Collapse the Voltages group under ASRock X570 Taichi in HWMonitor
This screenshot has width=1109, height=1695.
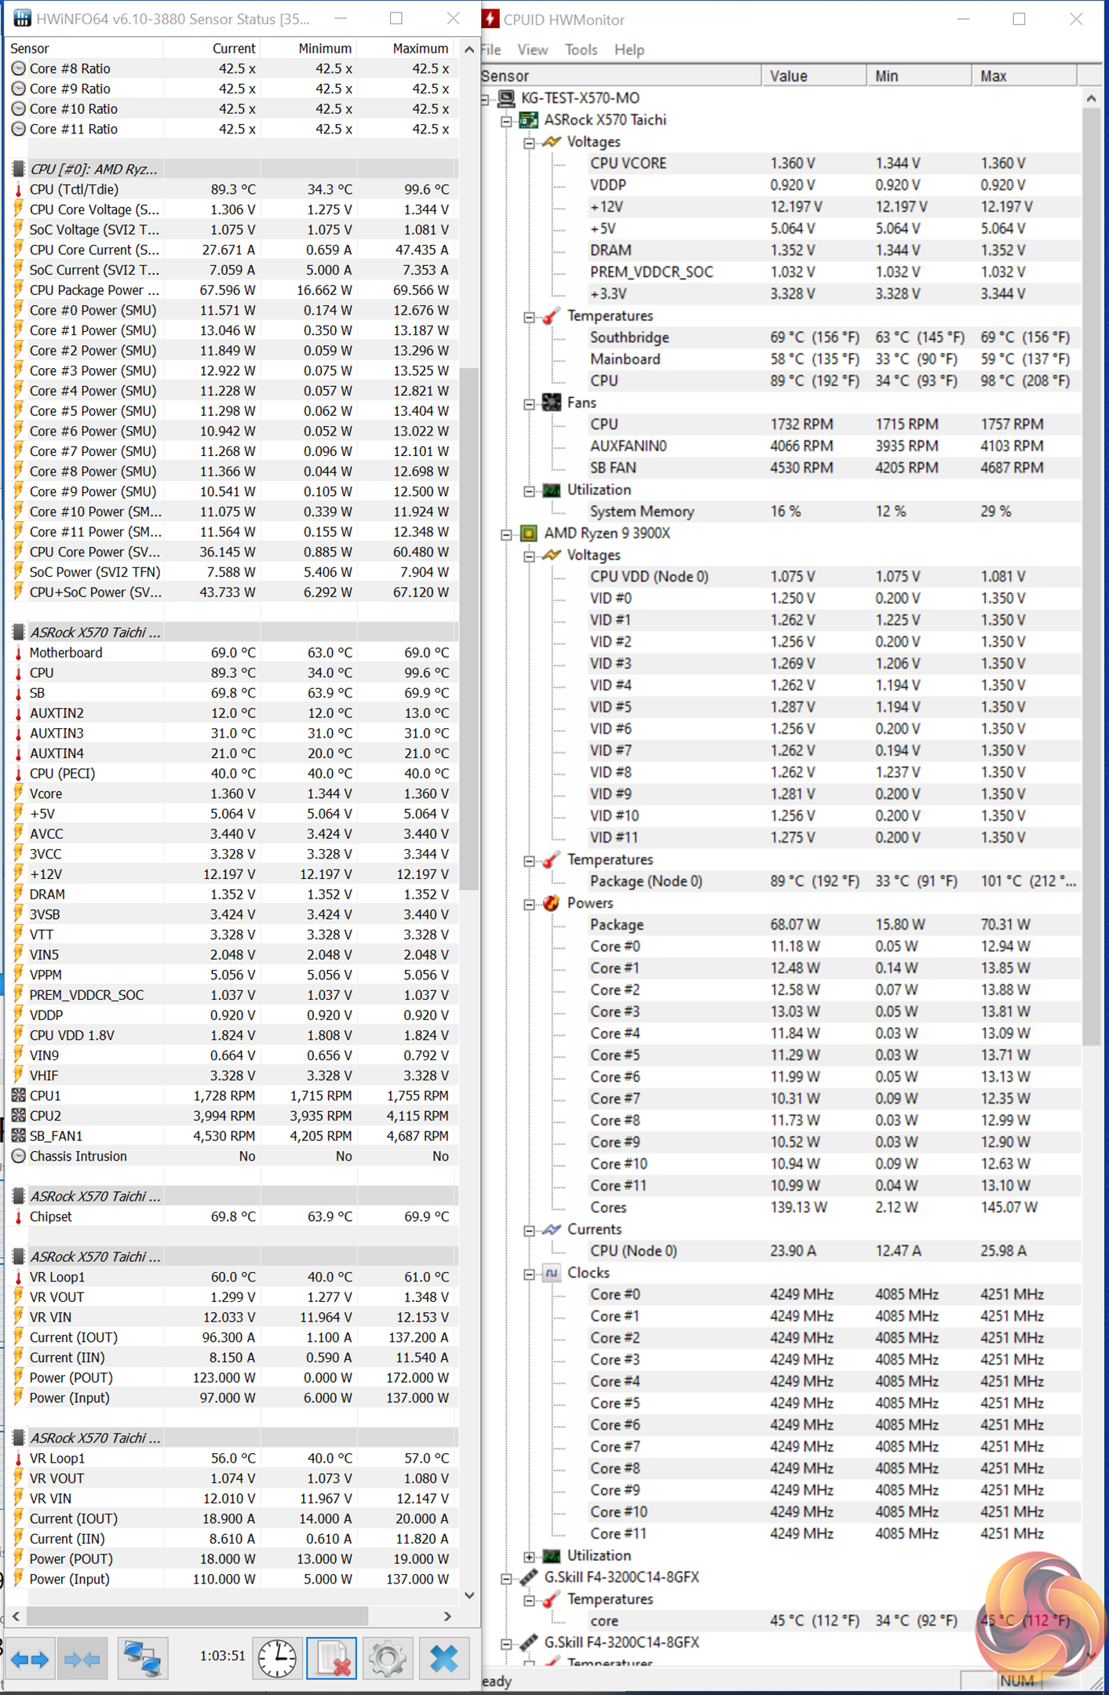point(530,143)
